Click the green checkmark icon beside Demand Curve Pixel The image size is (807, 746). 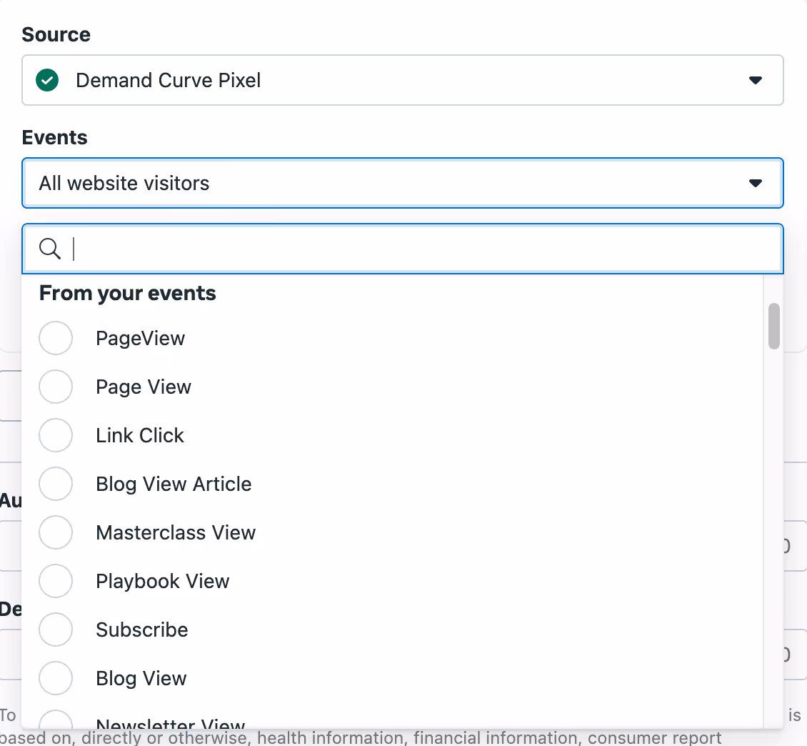pos(47,80)
